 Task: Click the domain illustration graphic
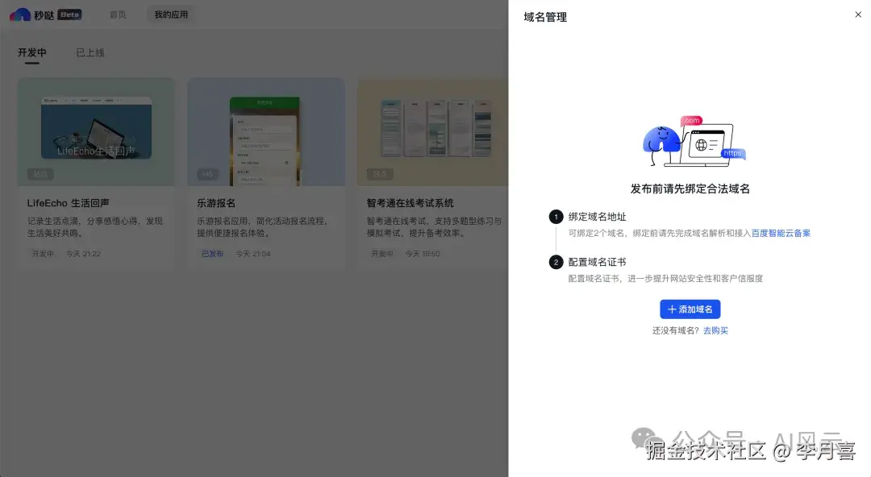[695, 143]
